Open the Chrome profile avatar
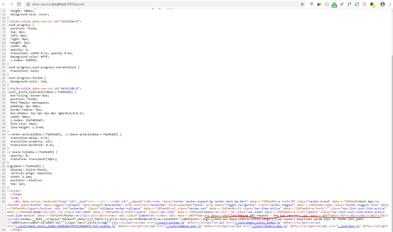Image resolution: width=393 pixels, height=232 pixels. (383, 4)
